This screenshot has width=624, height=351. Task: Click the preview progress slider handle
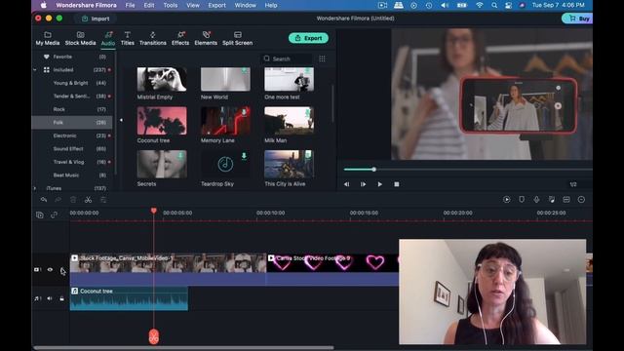coord(374,170)
